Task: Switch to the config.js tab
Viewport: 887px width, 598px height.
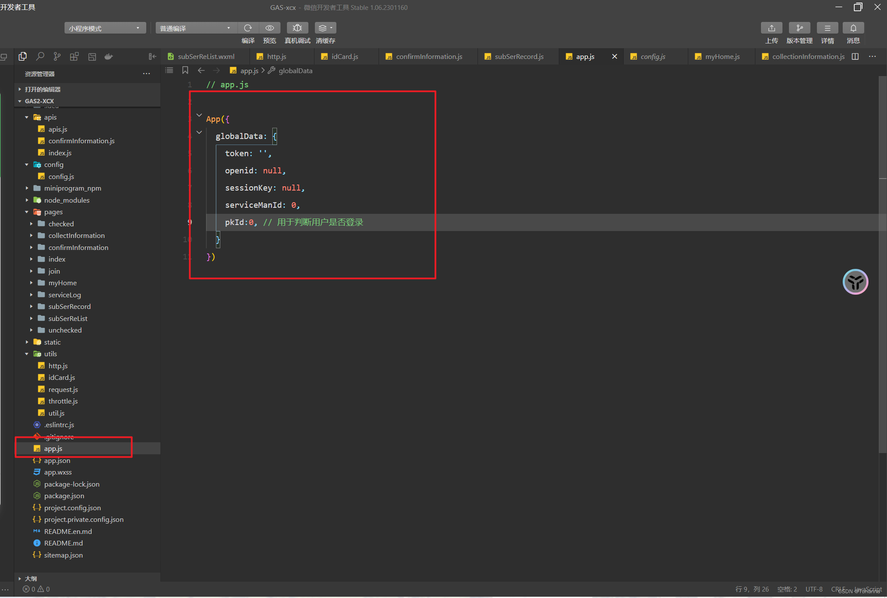Action: click(653, 56)
